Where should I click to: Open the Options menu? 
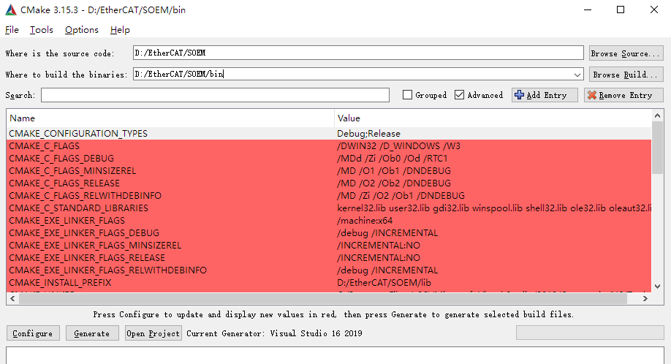coord(82,30)
